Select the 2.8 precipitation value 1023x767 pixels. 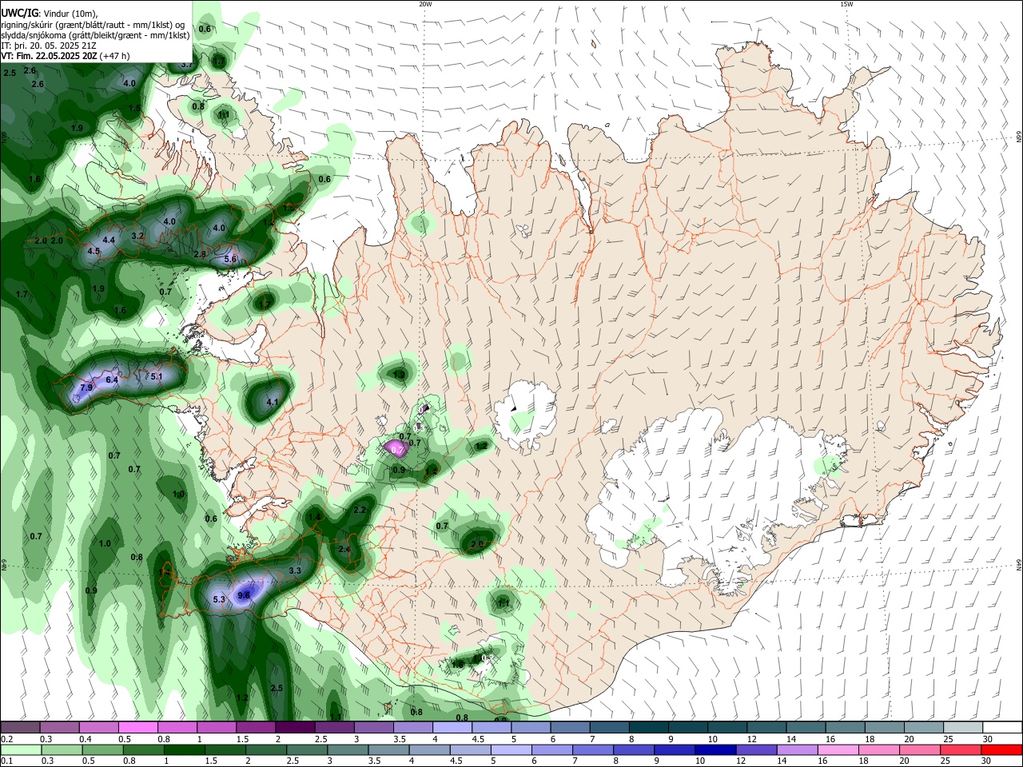point(201,254)
